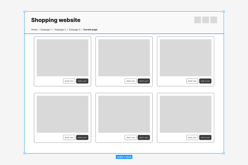Quick view the middle product in top row
The height and width of the screenshot is (165, 248).
point(130,81)
